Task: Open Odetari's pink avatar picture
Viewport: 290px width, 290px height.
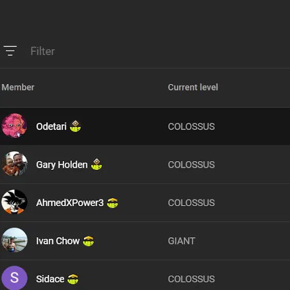Action: click(15, 126)
